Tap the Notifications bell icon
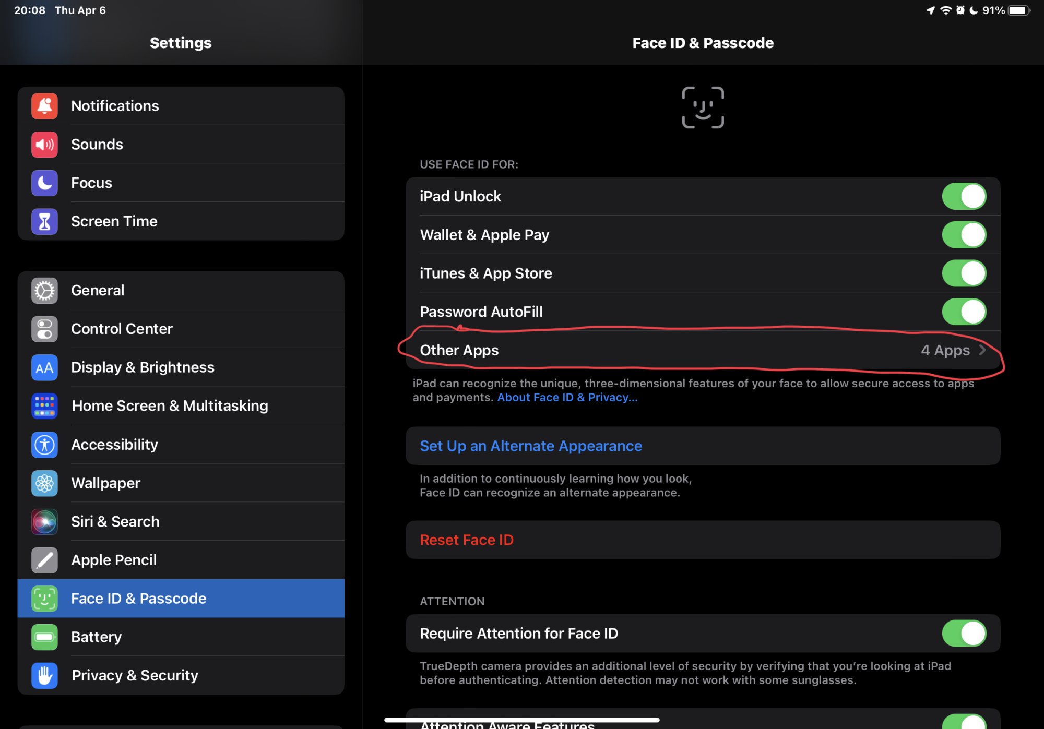This screenshot has height=729, width=1044. pyautogui.click(x=44, y=106)
